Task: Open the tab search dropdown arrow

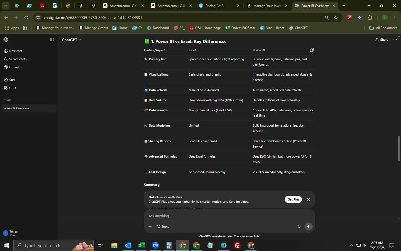Action: 5,6
